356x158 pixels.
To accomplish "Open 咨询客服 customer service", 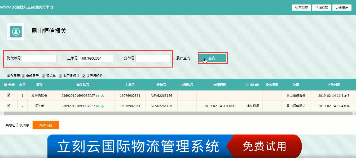I will 322,8.
